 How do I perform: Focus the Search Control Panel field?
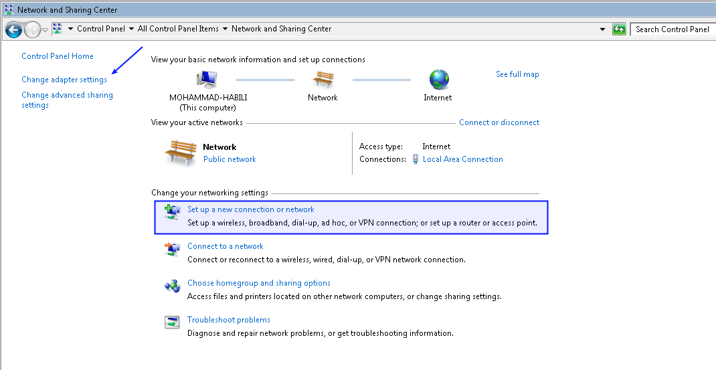[x=672, y=29]
